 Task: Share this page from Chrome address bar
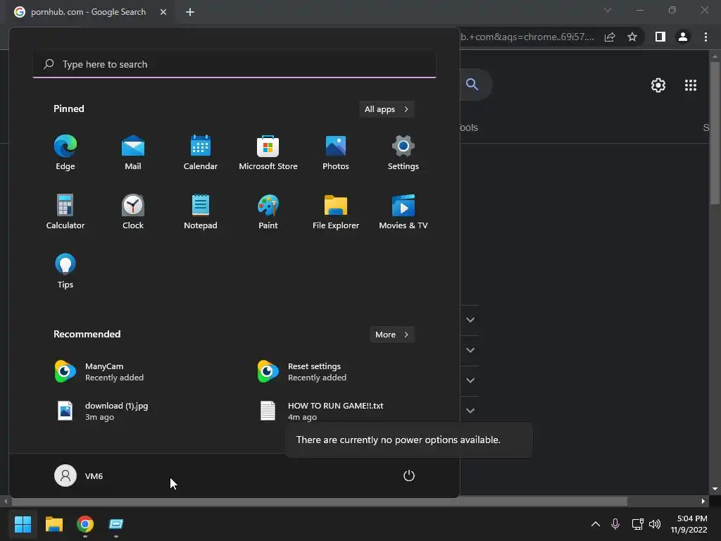coord(610,37)
